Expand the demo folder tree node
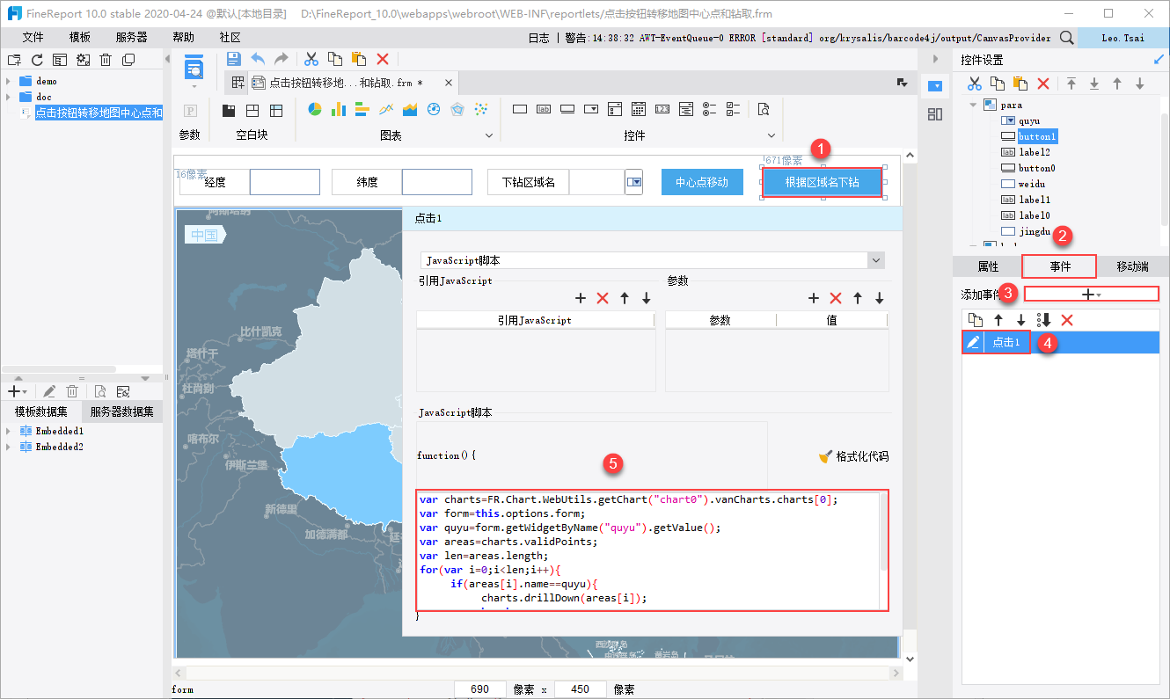Screen dimensions: 1170x699 pyautogui.click(x=8, y=81)
